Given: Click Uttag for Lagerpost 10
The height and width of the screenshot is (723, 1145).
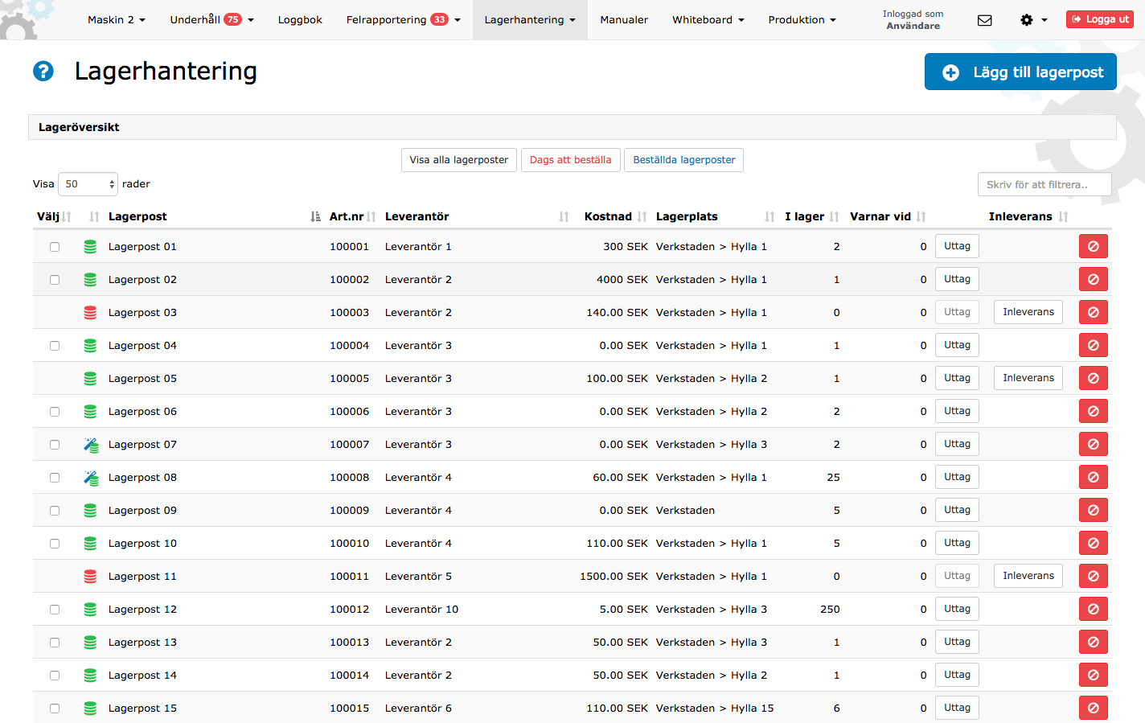Looking at the screenshot, I should [957, 543].
